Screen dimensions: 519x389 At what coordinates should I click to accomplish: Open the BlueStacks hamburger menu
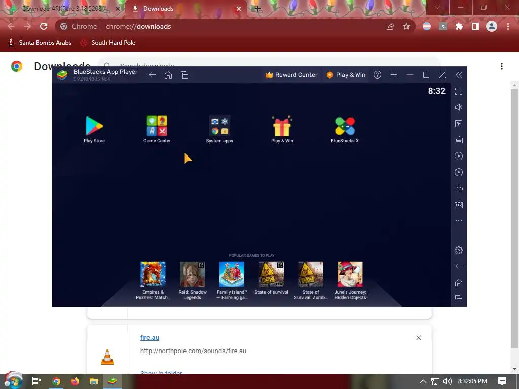click(x=393, y=75)
